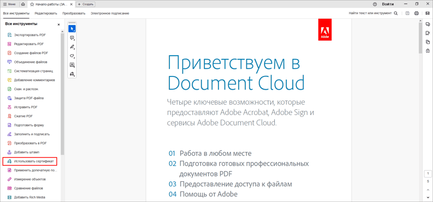Click the Заполнить и подписать icon
Screen dimensions: 433x202
10,134
